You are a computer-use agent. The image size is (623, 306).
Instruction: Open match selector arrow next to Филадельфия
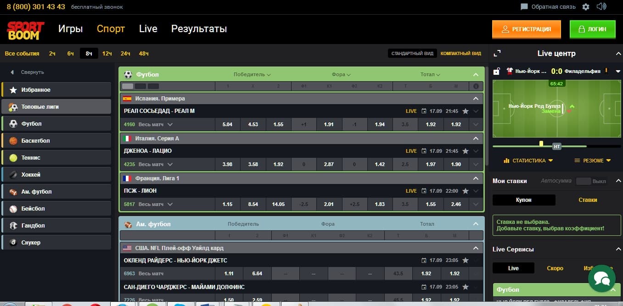pyautogui.click(x=618, y=72)
